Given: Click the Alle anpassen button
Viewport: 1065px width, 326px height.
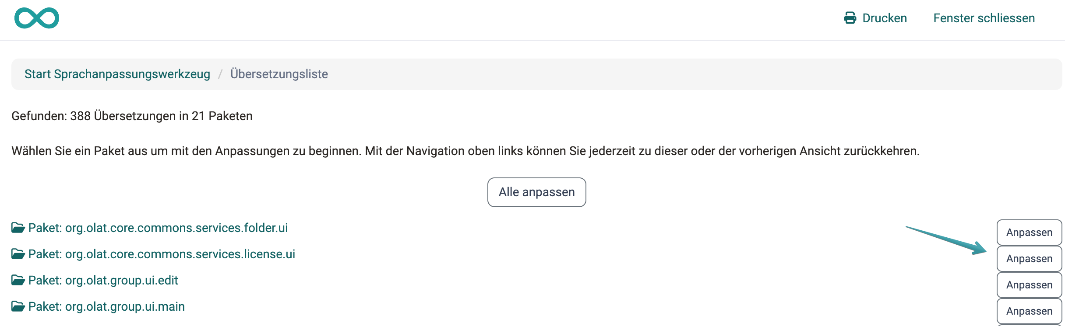Looking at the screenshot, I should click(537, 192).
